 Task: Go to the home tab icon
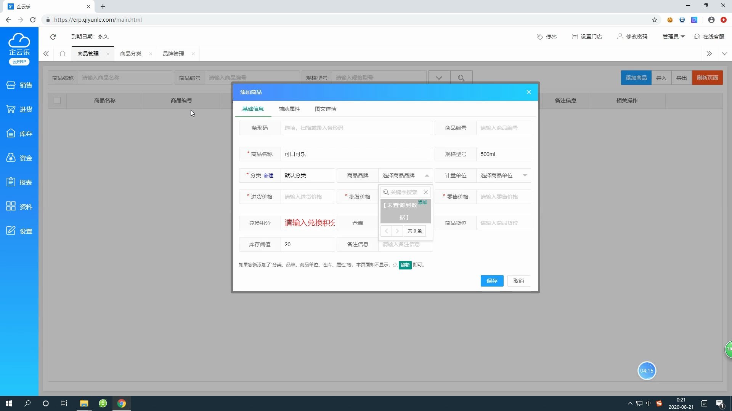[63, 54]
